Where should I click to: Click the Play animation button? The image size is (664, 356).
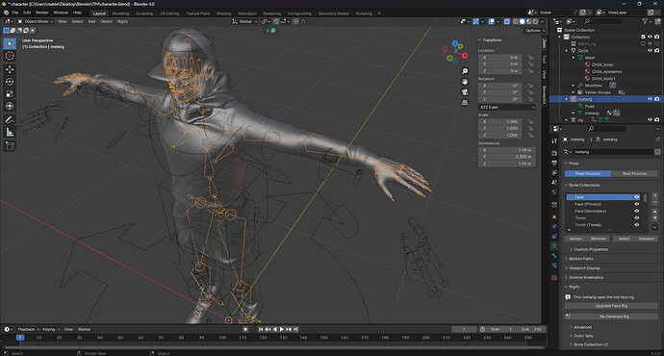[282, 329]
